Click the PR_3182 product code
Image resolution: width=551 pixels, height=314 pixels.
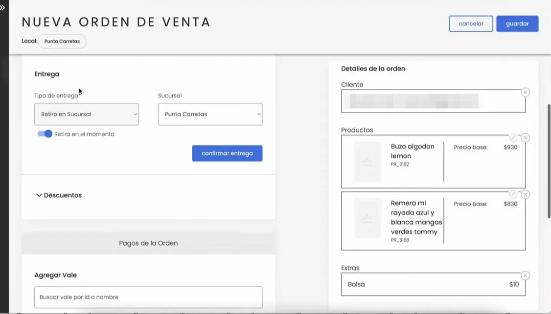[x=400, y=164]
